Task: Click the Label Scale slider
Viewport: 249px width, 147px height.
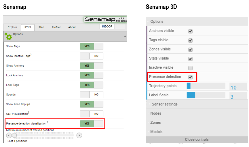Action: pyautogui.click(x=206, y=95)
